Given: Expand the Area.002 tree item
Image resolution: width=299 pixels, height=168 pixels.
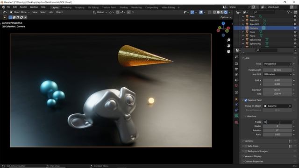Looking at the screenshot, I should pyautogui.click(x=243, y=24).
